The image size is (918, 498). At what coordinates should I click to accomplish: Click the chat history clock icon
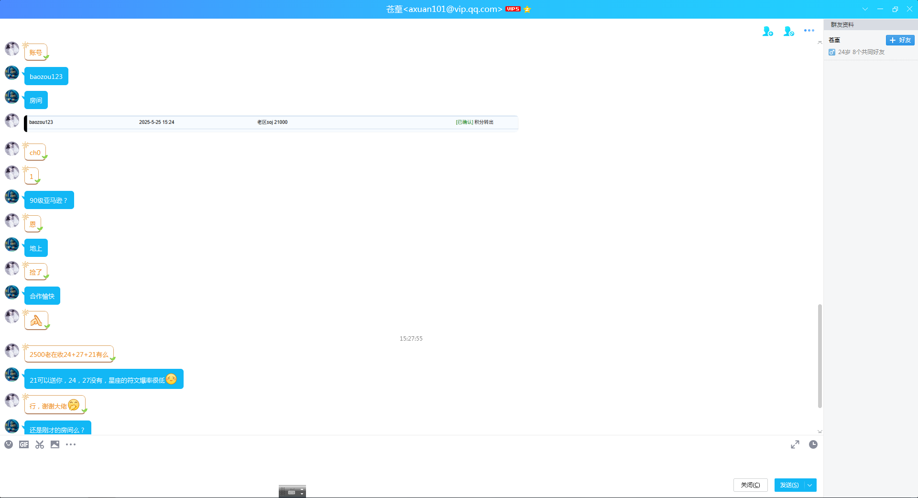(813, 444)
